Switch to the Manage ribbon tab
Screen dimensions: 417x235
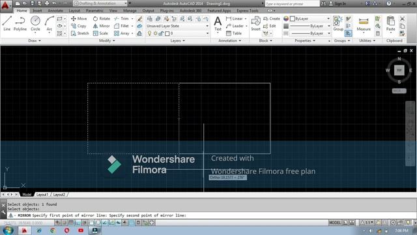pos(130,10)
